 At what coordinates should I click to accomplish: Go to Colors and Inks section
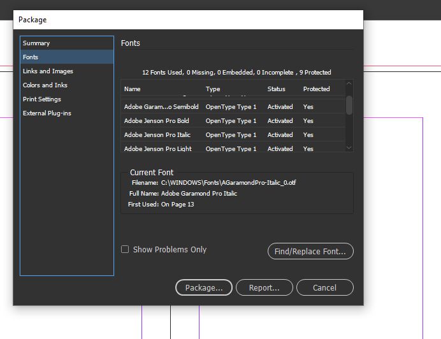coord(67,85)
